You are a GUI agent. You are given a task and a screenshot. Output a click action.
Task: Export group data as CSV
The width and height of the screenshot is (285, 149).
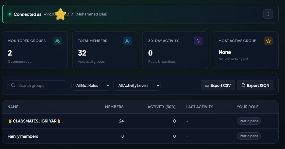(218, 85)
